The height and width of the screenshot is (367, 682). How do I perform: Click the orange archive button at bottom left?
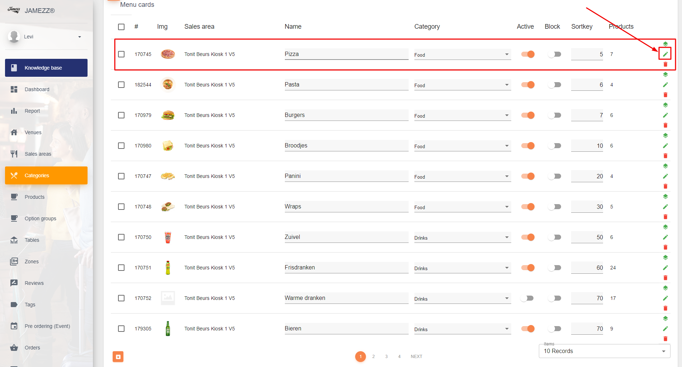coord(118,357)
